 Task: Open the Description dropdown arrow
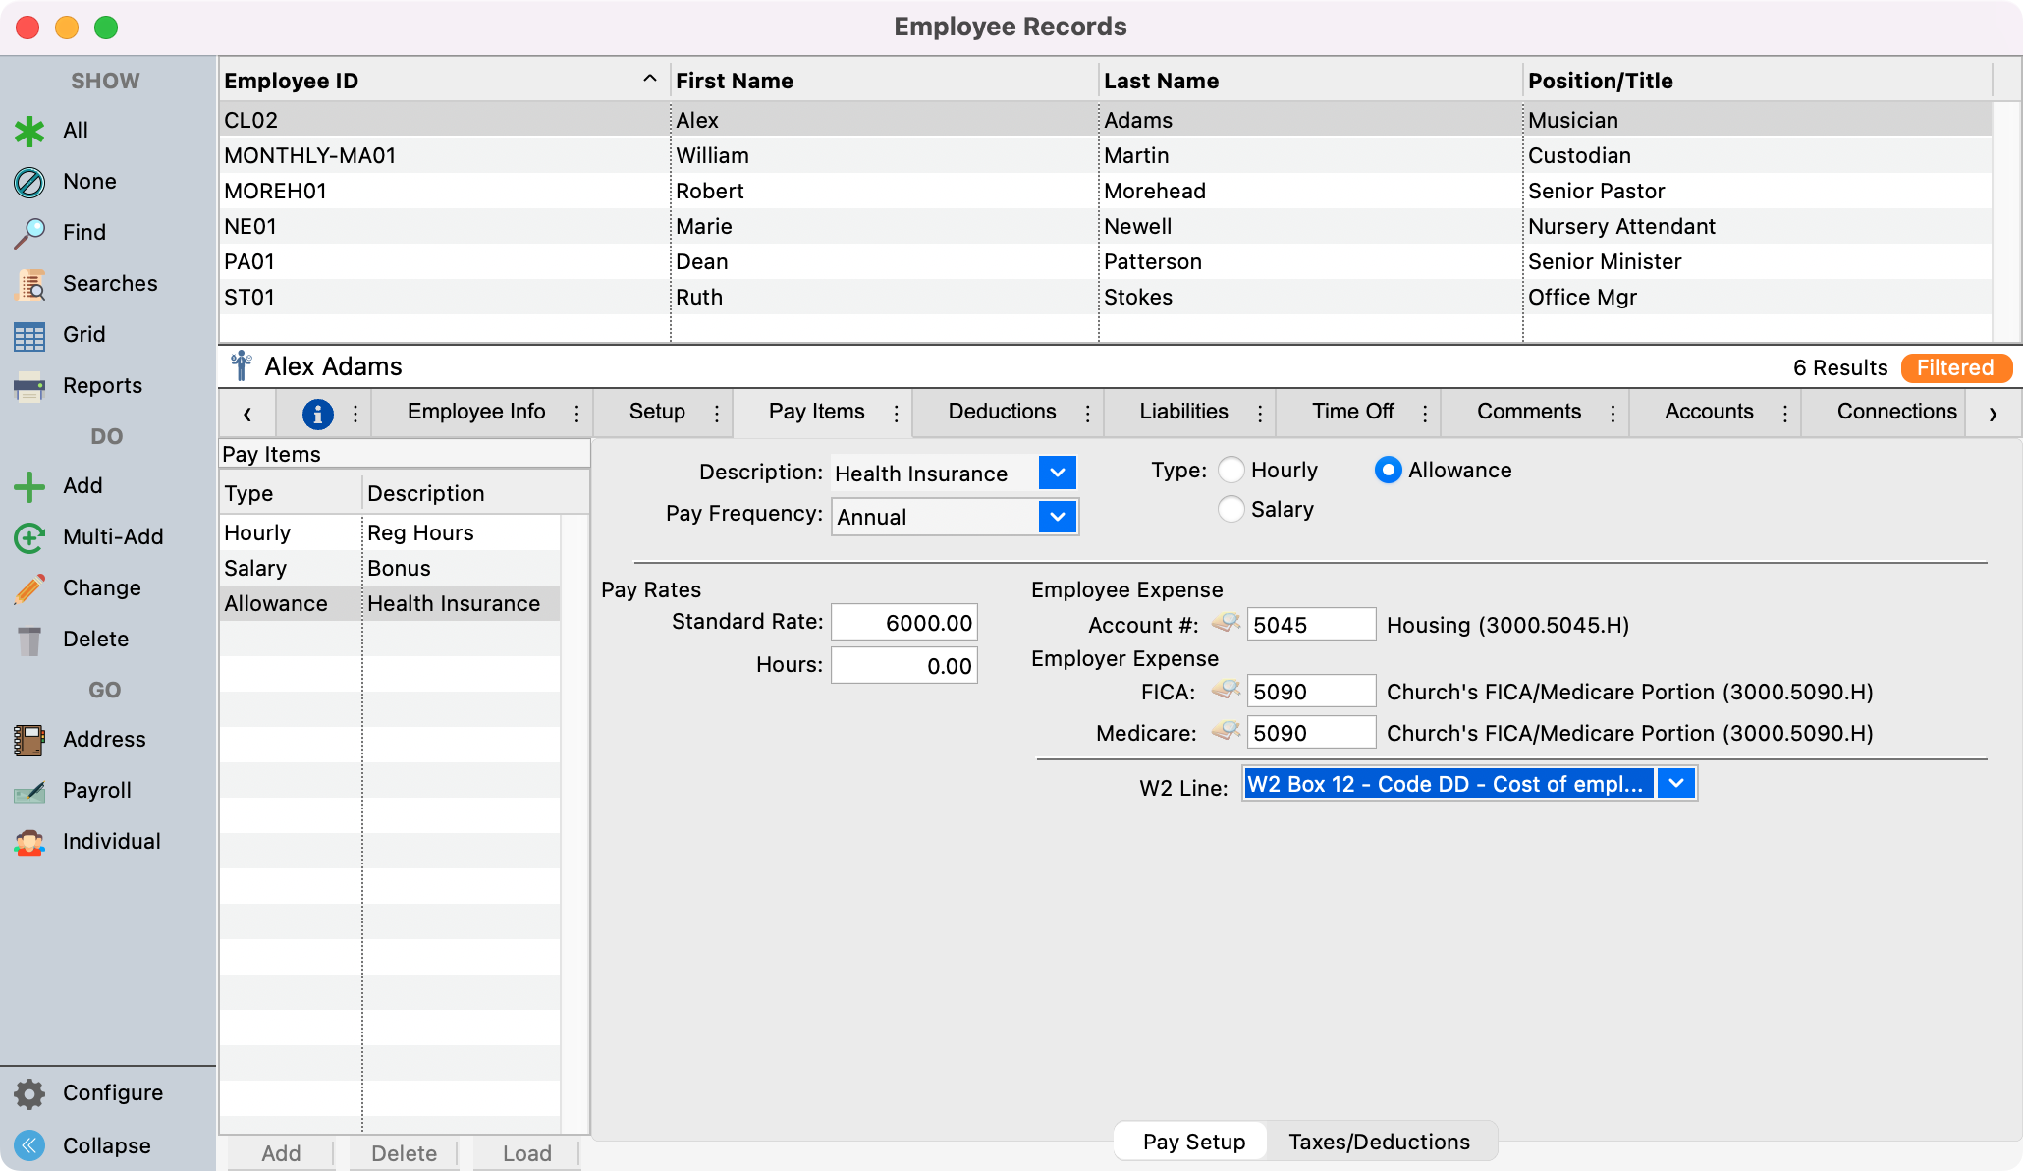click(1057, 474)
